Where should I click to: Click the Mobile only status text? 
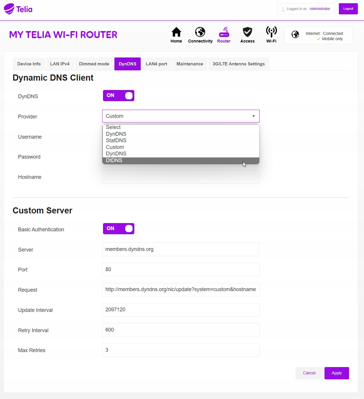332,39
